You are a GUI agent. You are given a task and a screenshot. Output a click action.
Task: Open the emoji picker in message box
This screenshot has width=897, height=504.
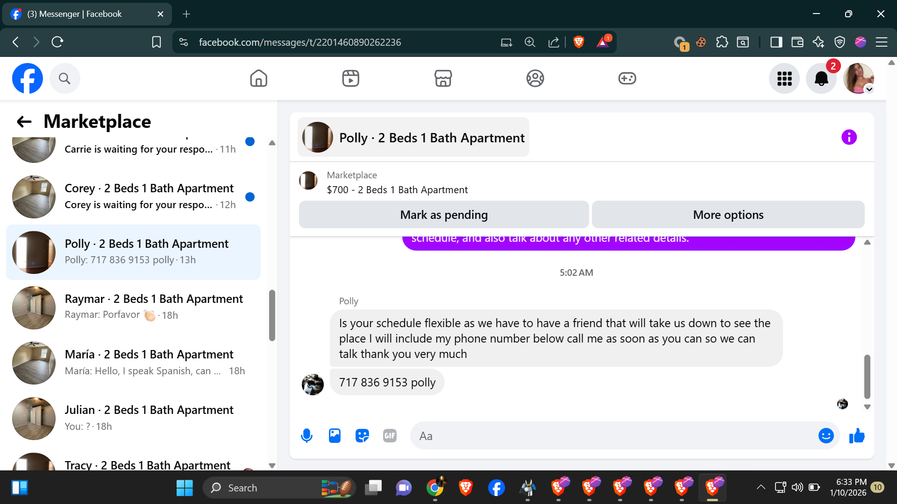(x=826, y=436)
